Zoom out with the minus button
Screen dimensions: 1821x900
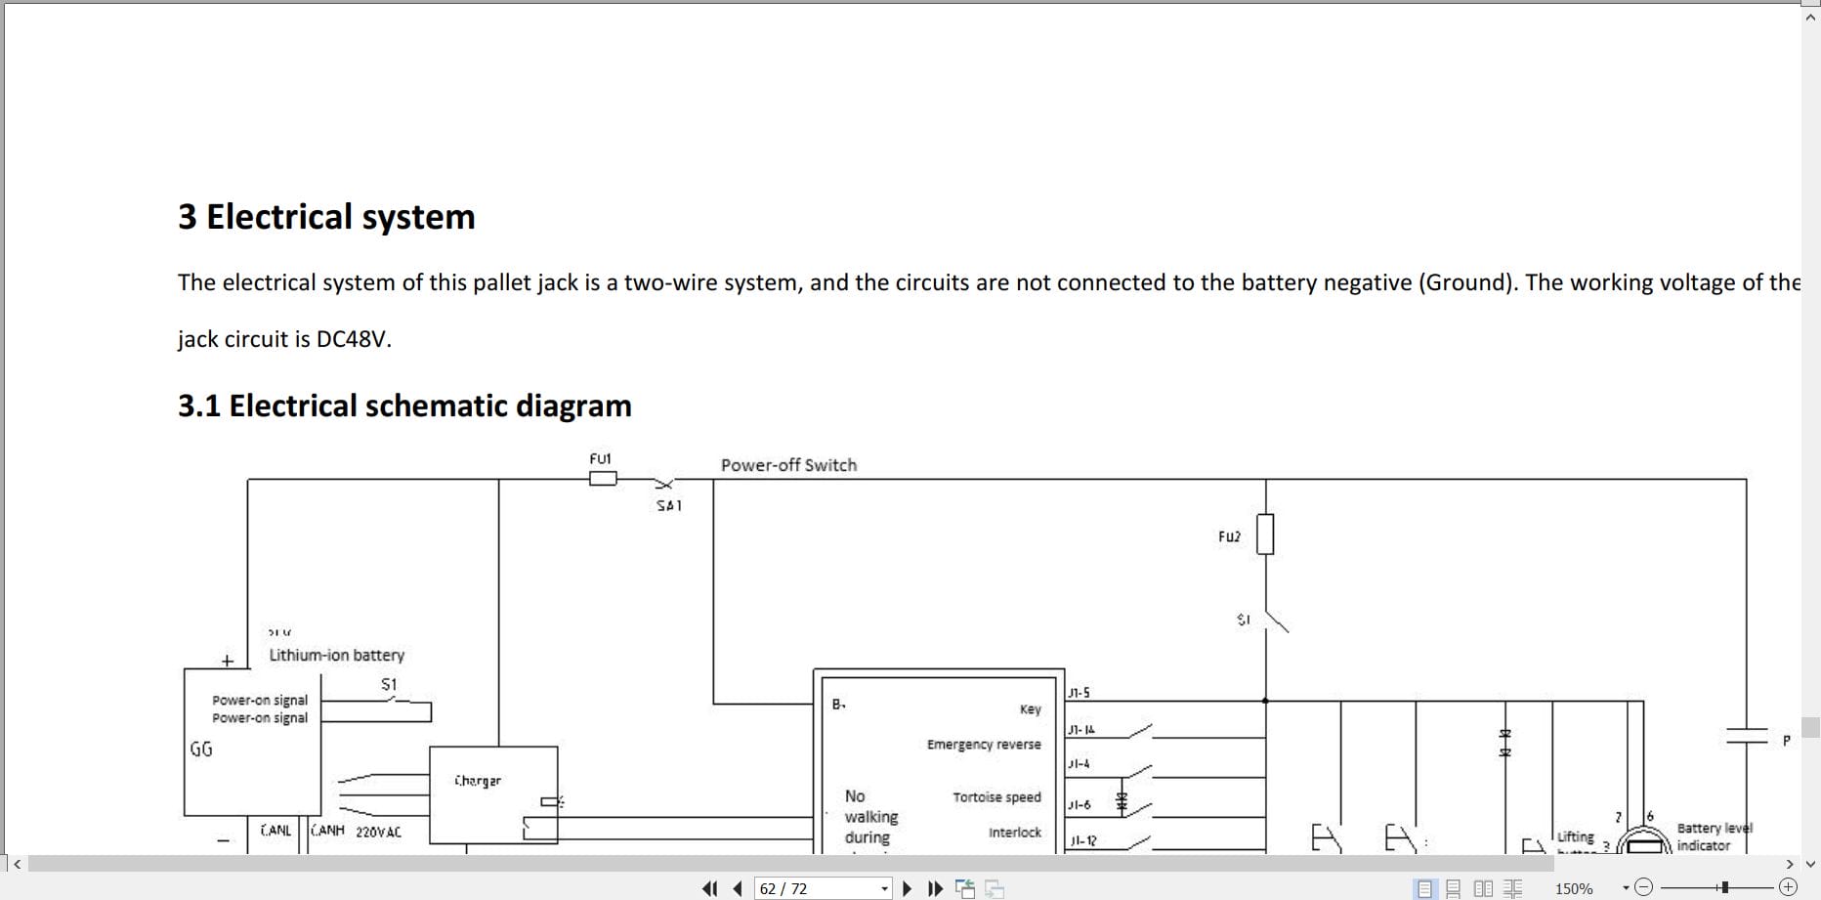(x=1644, y=886)
